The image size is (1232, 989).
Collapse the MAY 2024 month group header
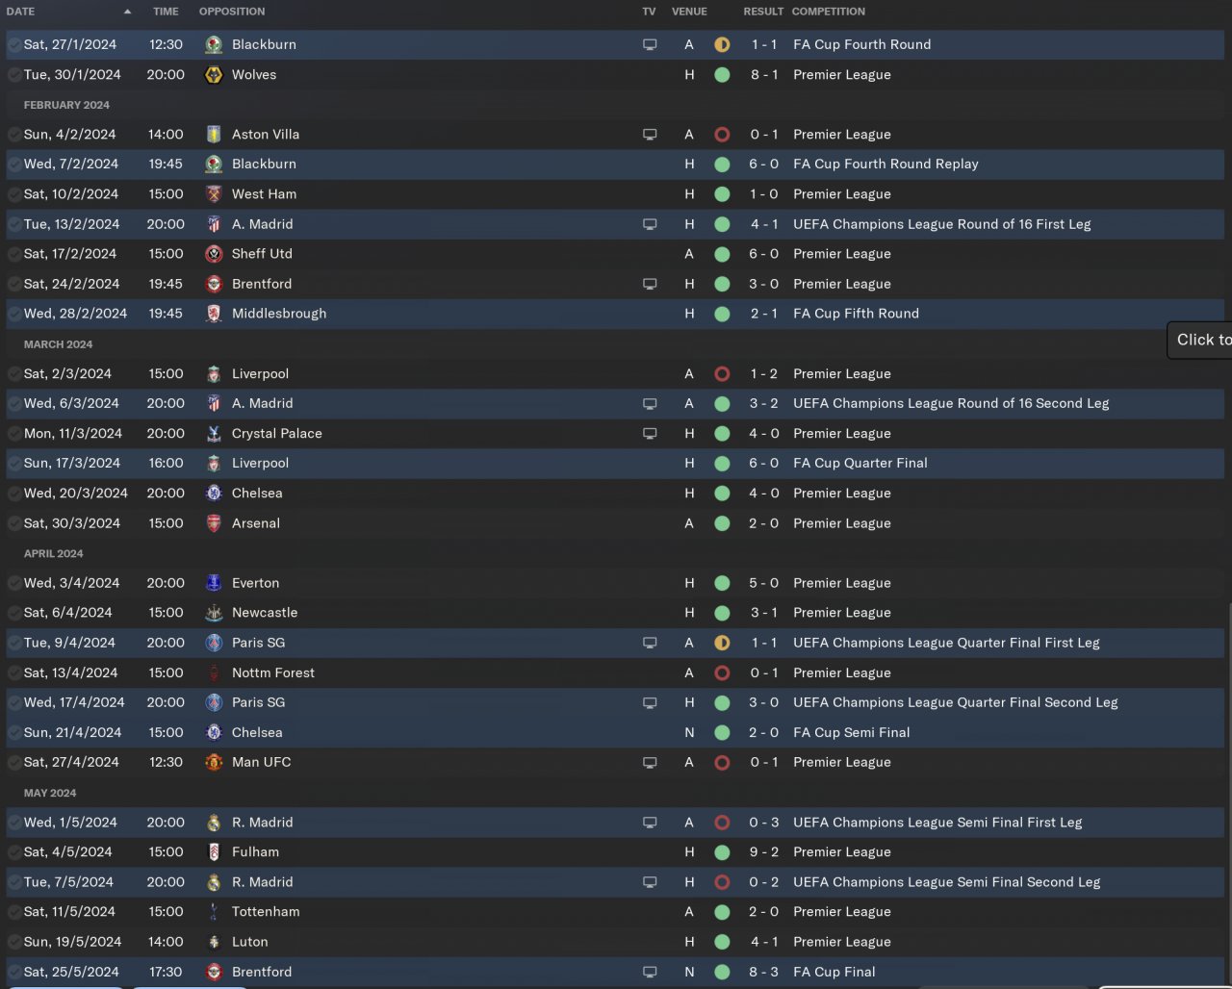click(50, 793)
